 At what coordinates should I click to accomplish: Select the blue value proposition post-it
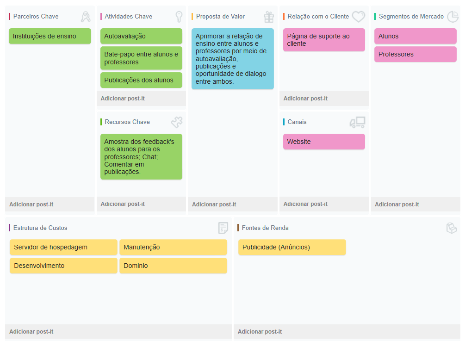(x=232, y=58)
